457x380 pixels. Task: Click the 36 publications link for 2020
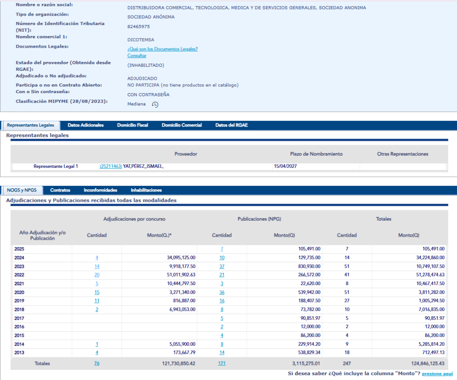(x=222, y=292)
